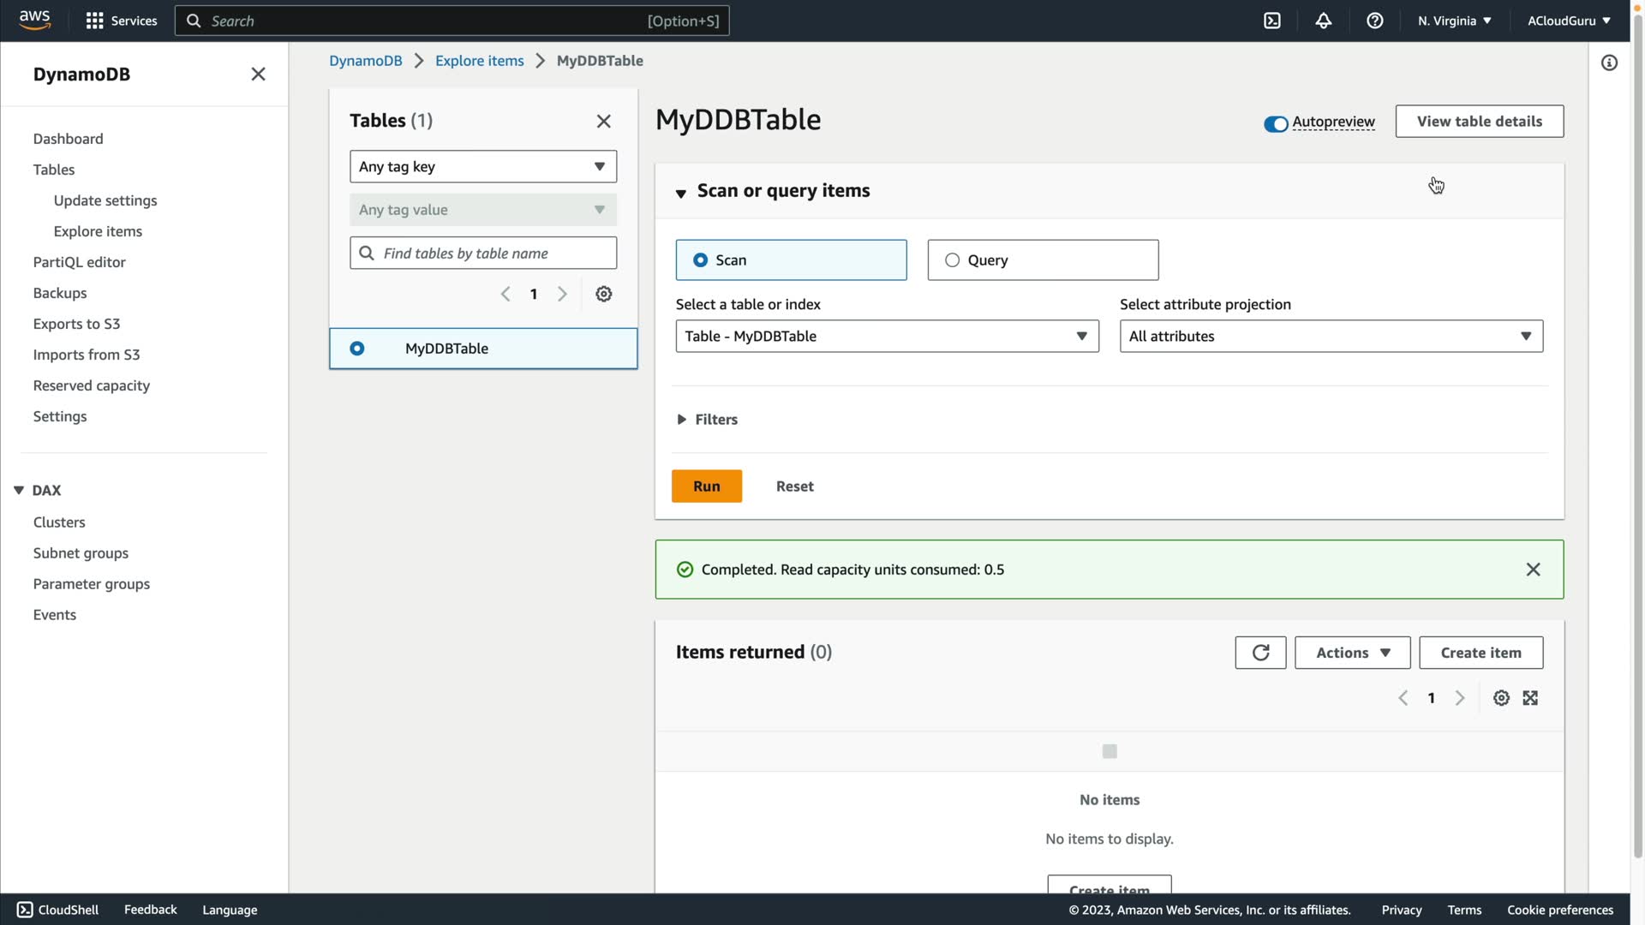Screen dimensions: 1645x925
Task: Open items table preferences gear
Action: [x=1501, y=698]
